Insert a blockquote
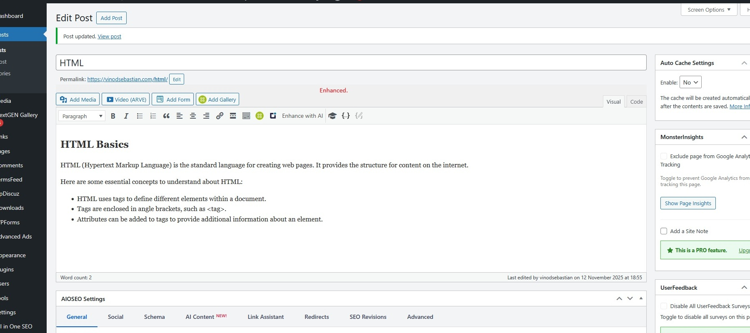The image size is (750, 333). pos(166,116)
